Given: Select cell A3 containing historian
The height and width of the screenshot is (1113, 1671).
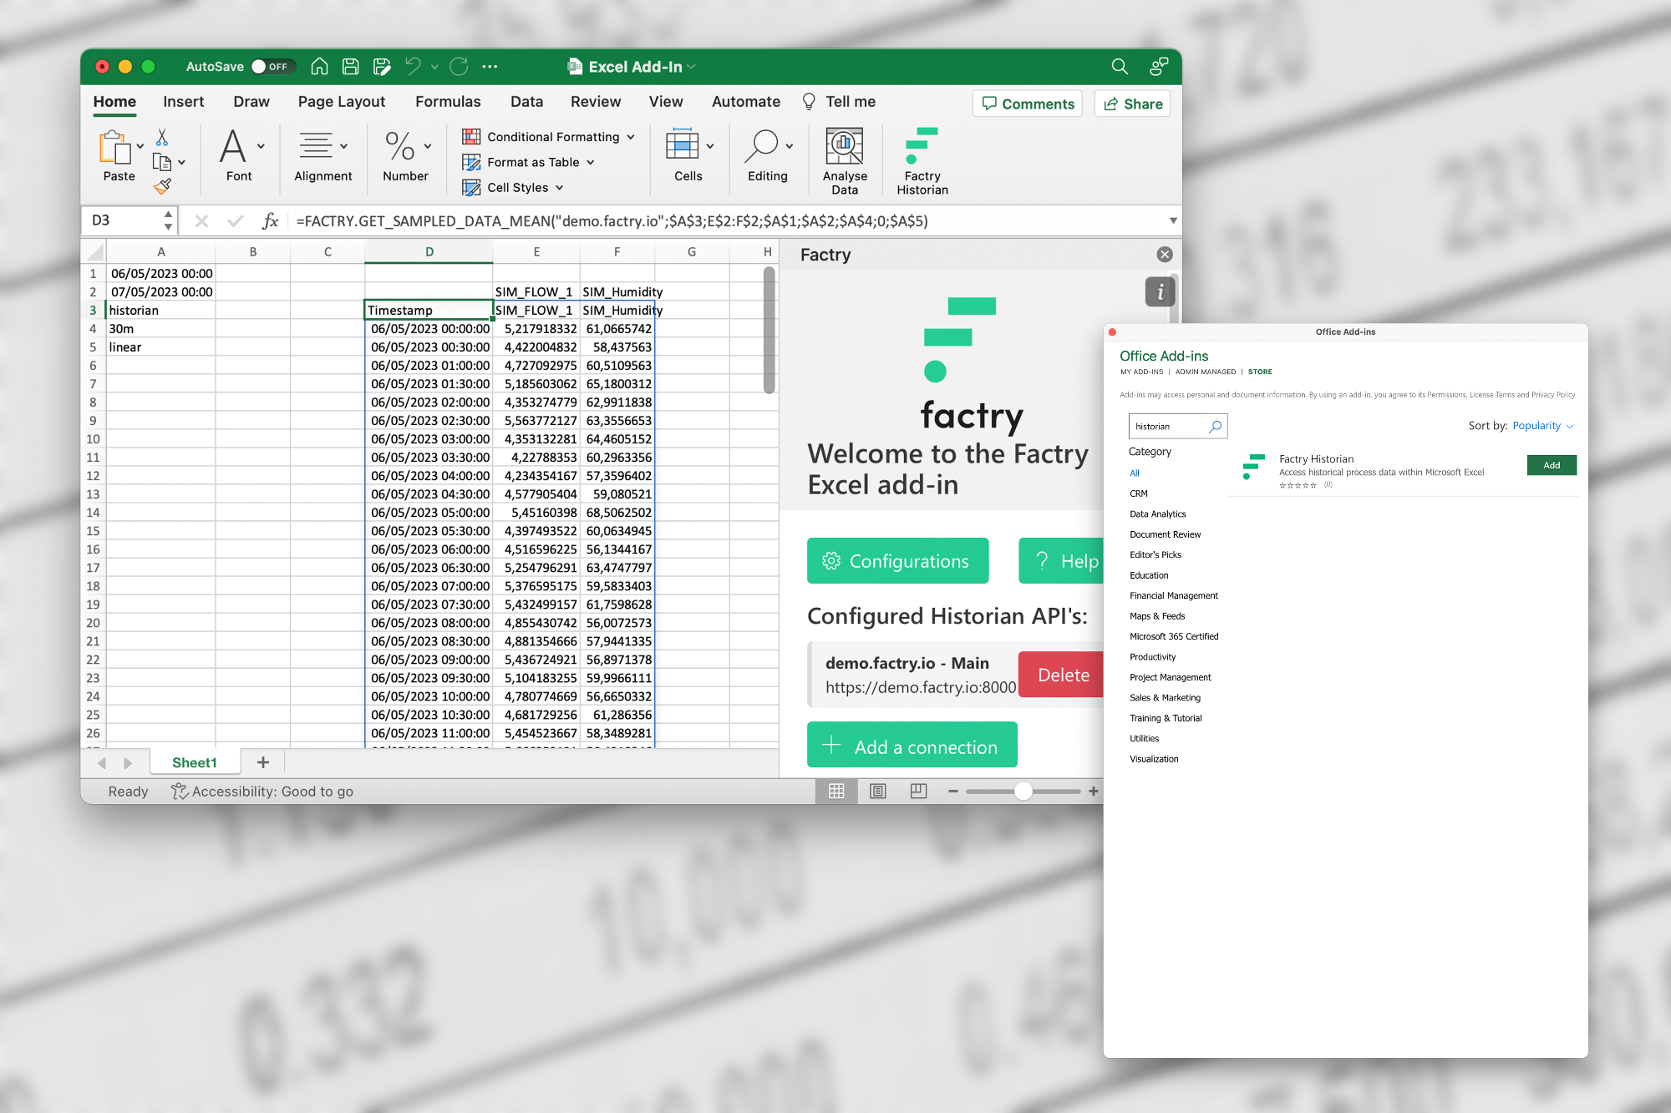Looking at the screenshot, I should click(160, 310).
